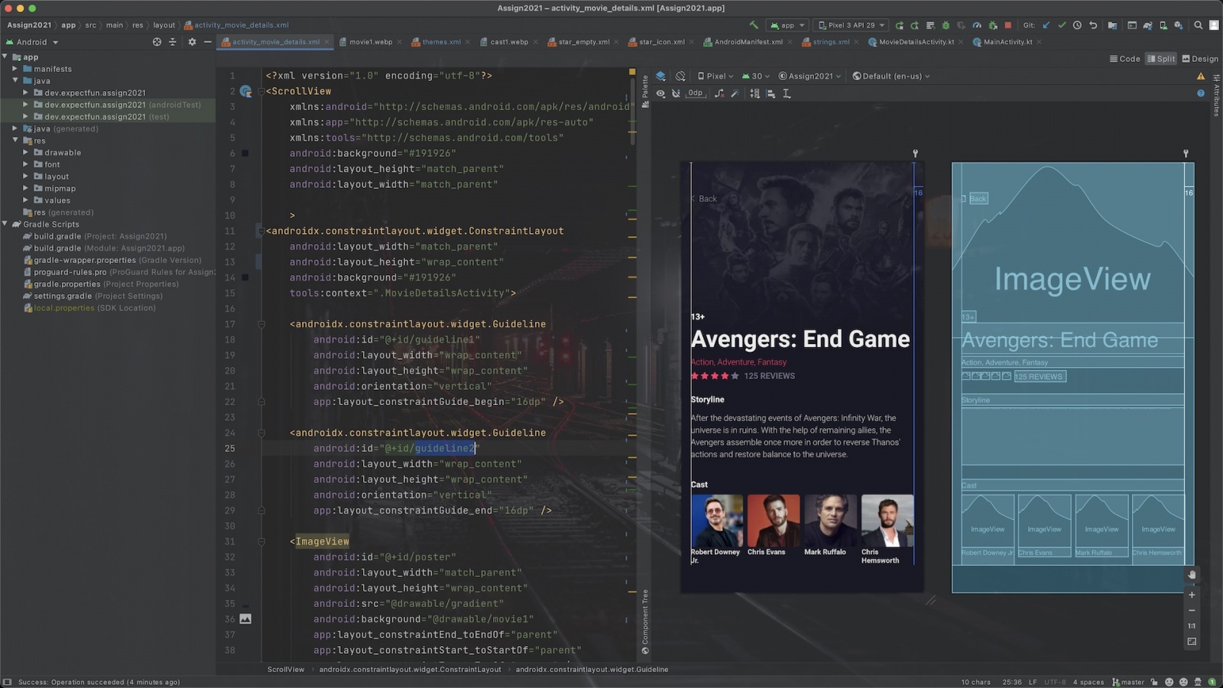
Task: Open the app run configuration dropdown
Action: coord(787,25)
